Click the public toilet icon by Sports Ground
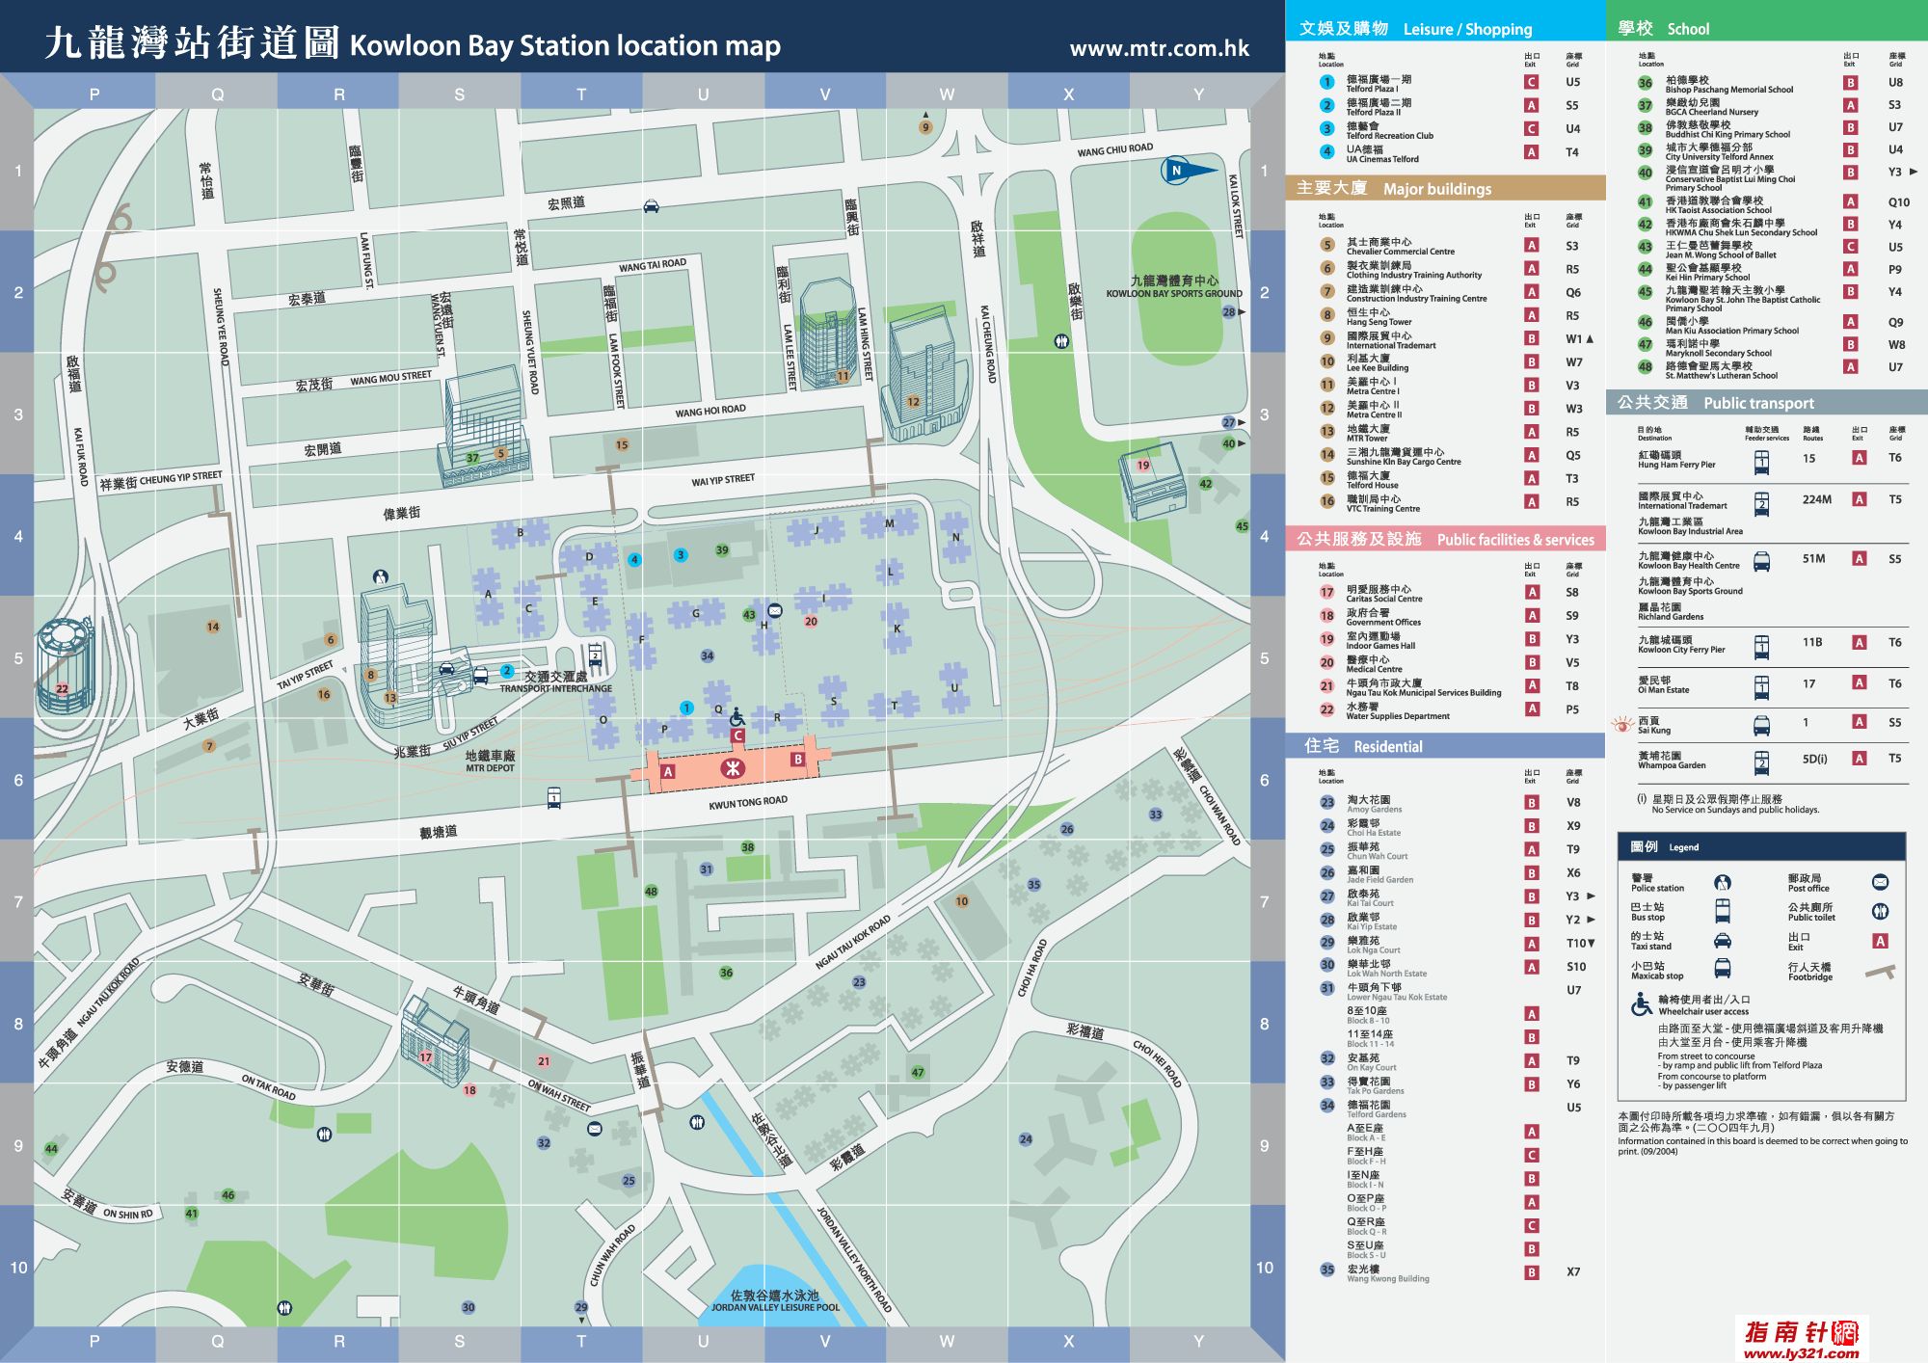The height and width of the screenshot is (1363, 1928). click(1061, 341)
